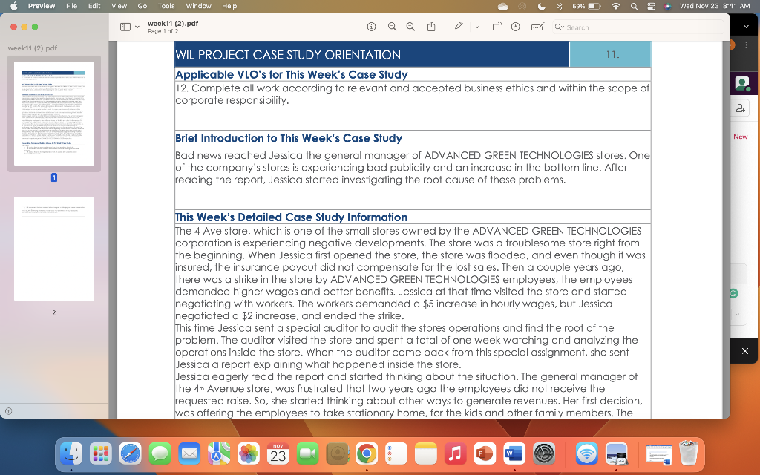Image resolution: width=760 pixels, height=475 pixels.
Task: Open Google Chrome from the Dock
Action: (x=367, y=454)
